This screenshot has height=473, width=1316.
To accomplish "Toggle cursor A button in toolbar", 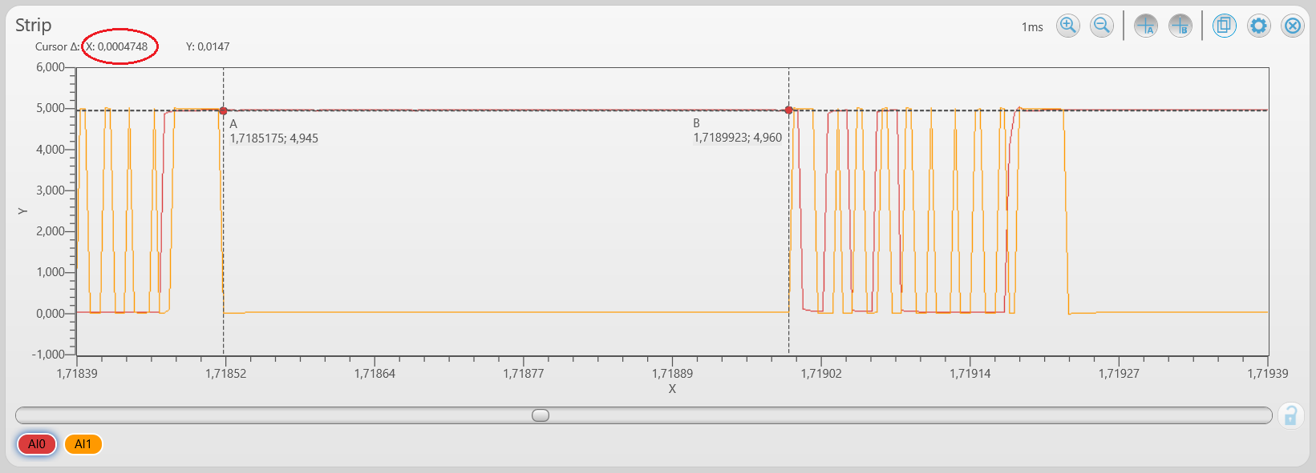I will click(1146, 26).
